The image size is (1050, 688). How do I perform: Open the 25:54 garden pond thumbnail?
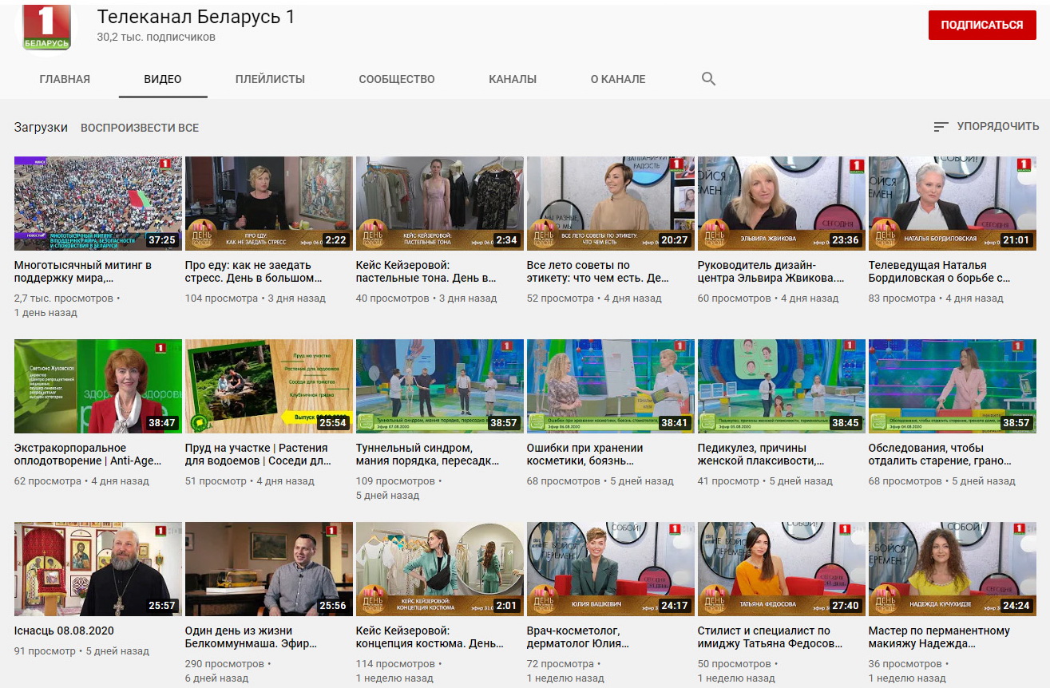pos(269,386)
